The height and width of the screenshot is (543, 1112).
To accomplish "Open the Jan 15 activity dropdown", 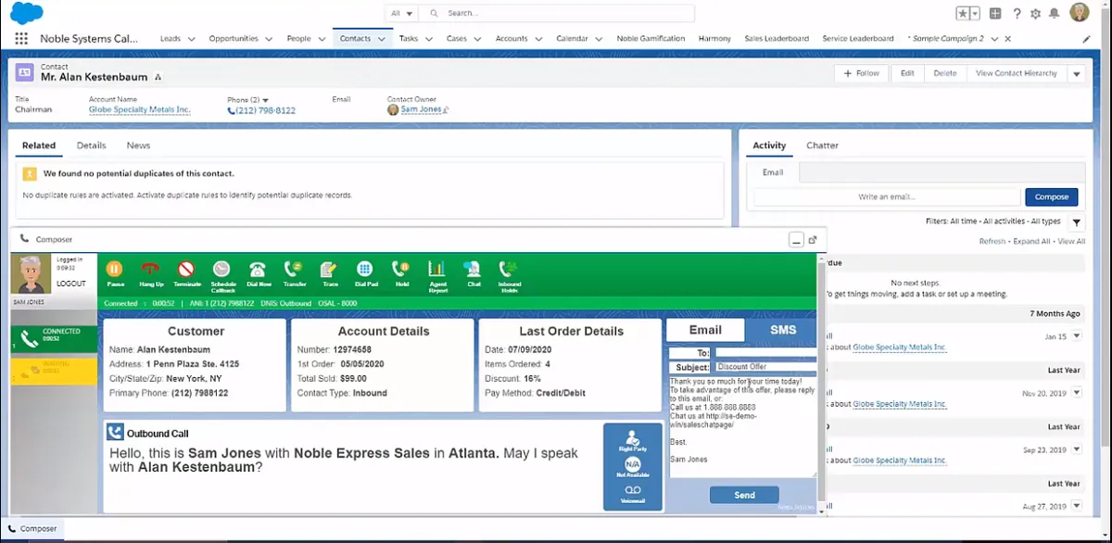I will 1076,336.
